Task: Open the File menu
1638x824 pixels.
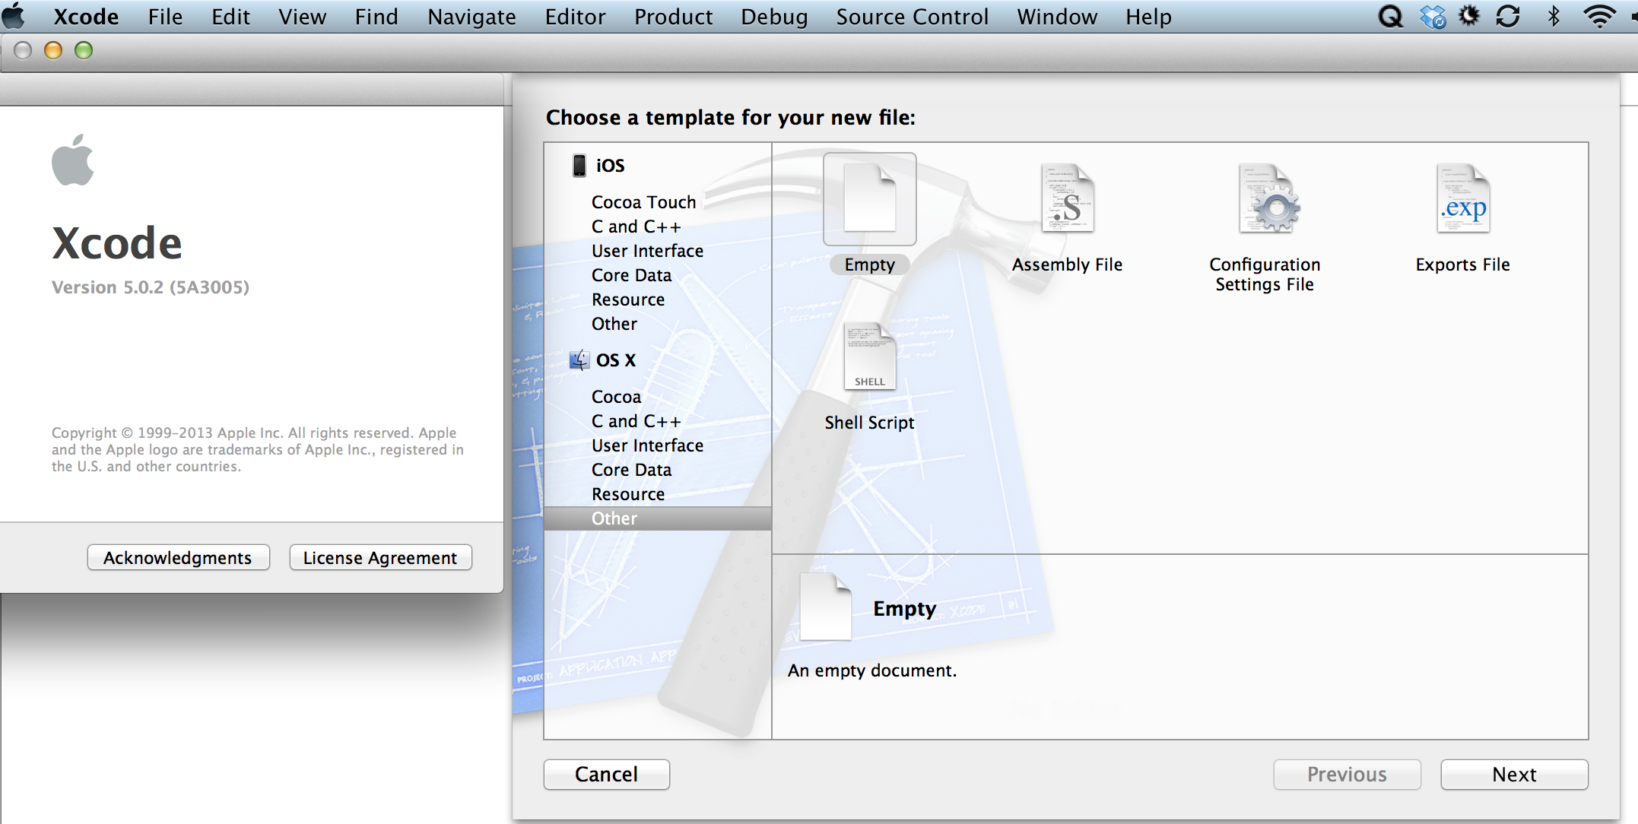Action: [x=165, y=17]
